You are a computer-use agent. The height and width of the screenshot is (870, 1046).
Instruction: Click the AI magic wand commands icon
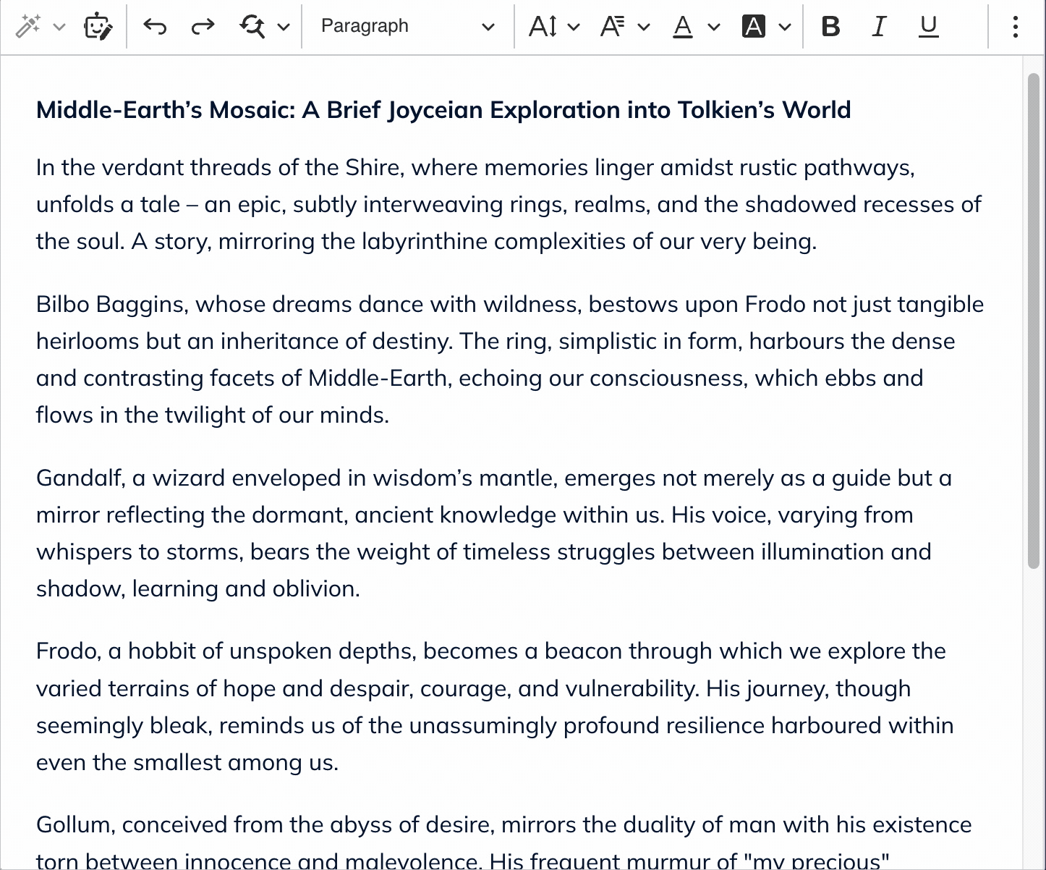click(x=28, y=27)
